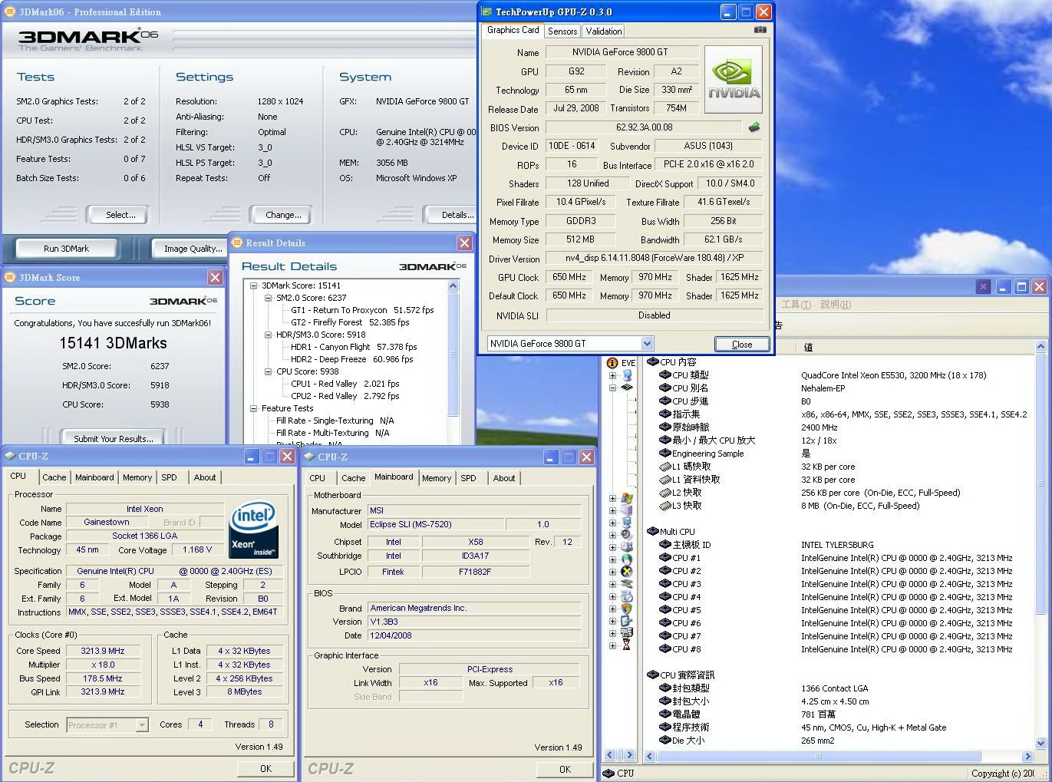Collapse the HDR/SM3.0 Score: 5918 node
Viewport: 1052px width, 782px height.
point(269,335)
